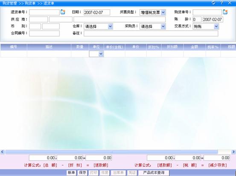Click the first 币别 input field
The image size is (236, 176).
point(35,26)
